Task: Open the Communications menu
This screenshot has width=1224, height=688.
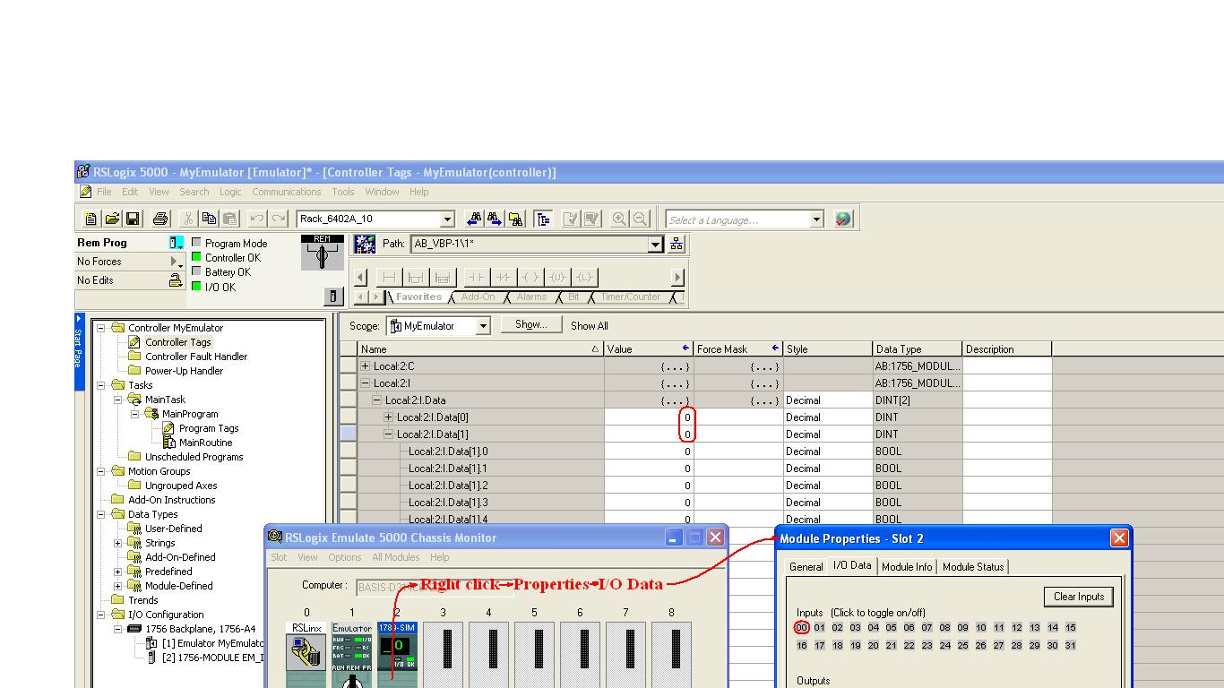Action: pos(286,192)
